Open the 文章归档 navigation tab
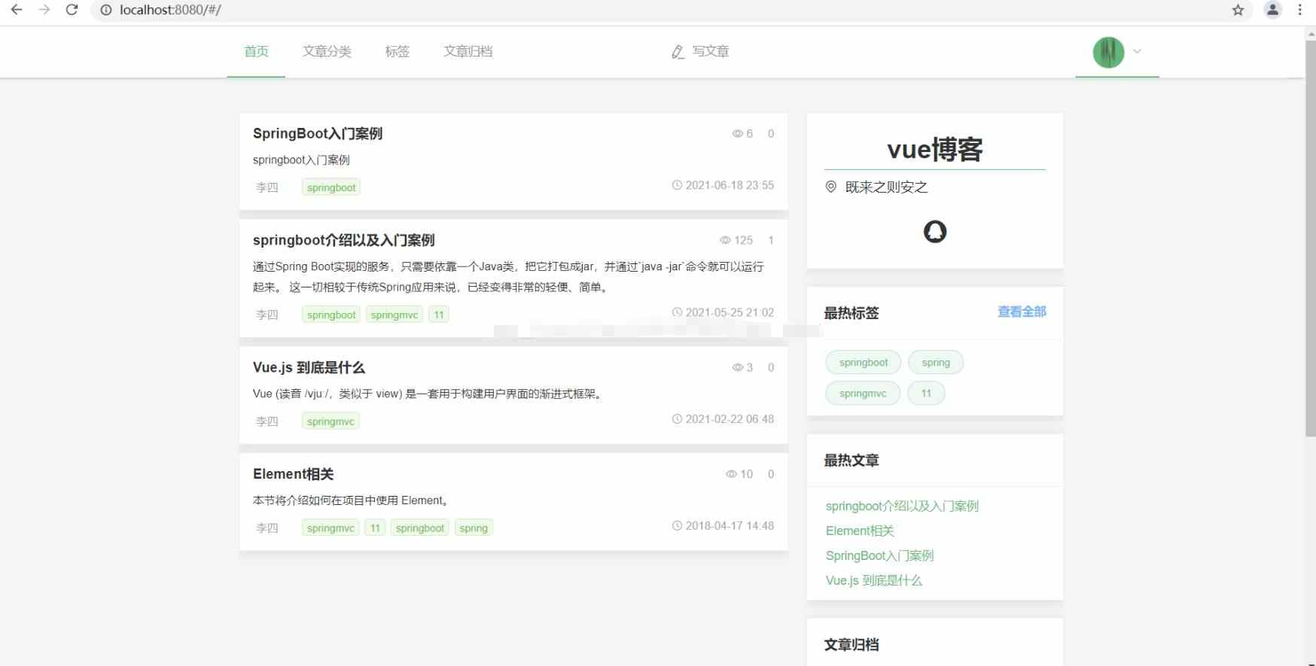 point(468,51)
